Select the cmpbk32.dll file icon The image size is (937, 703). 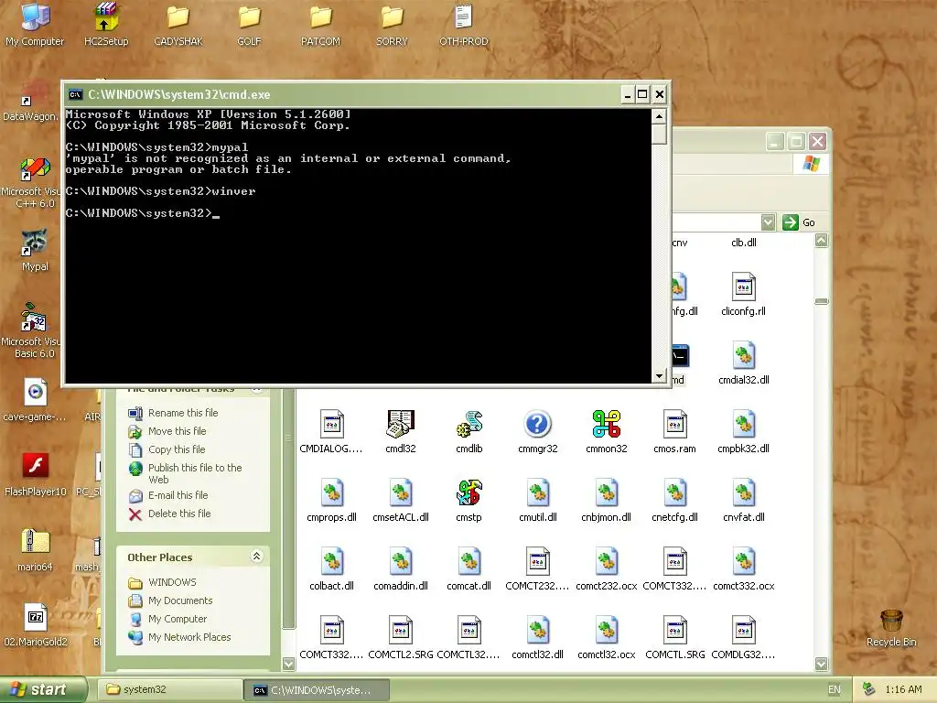(743, 425)
